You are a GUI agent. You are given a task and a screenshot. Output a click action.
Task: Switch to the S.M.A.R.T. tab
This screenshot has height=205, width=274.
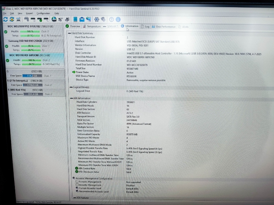pyautogui.click(x=111, y=27)
